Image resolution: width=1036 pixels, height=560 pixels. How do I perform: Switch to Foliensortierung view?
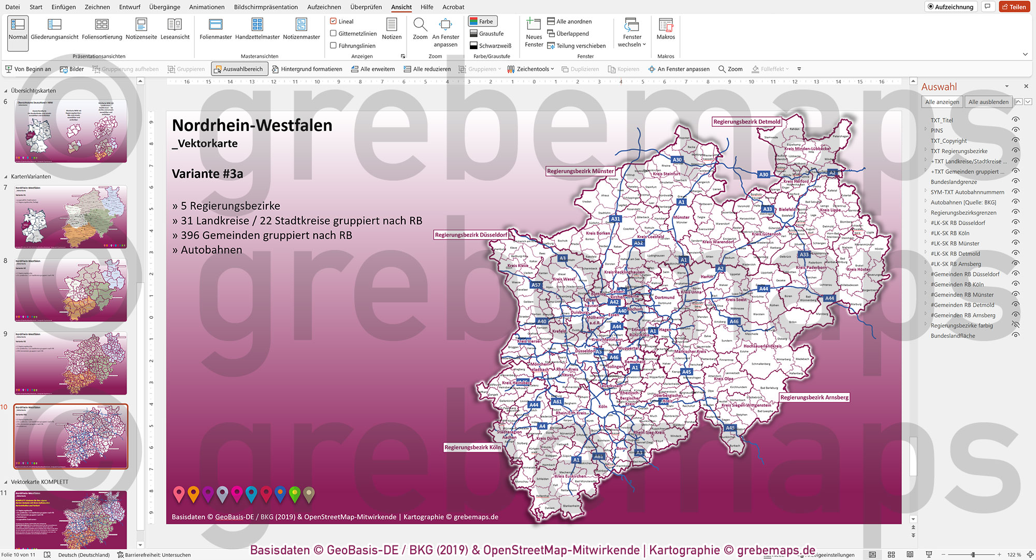coord(102,28)
